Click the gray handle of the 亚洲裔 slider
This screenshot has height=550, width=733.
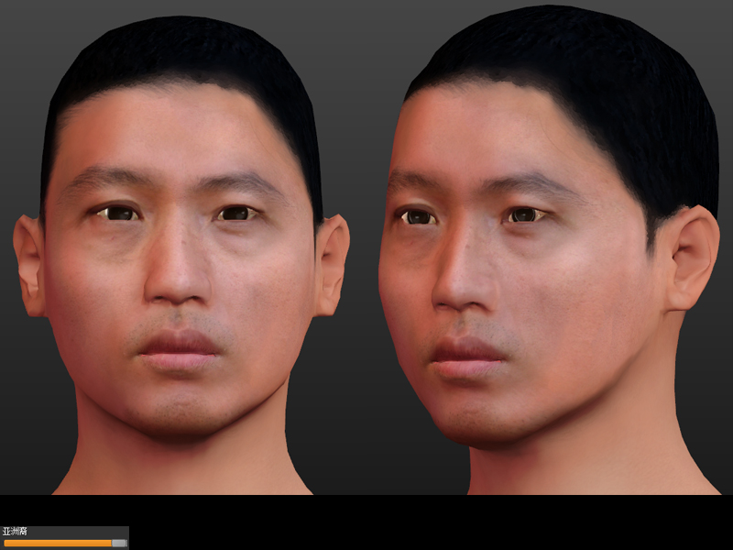(x=119, y=543)
